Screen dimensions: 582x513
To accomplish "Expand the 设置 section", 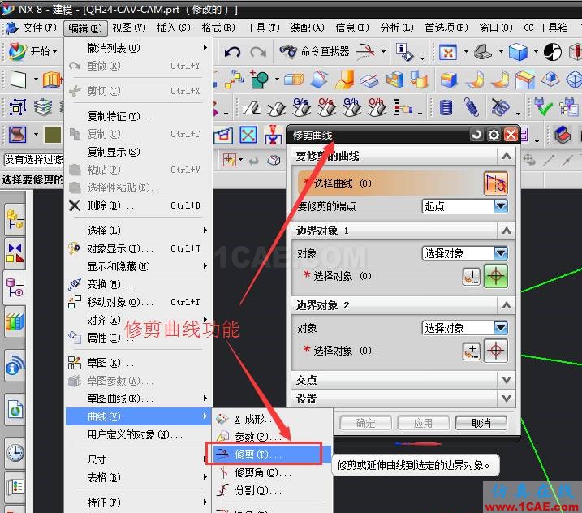I will 507,399.
